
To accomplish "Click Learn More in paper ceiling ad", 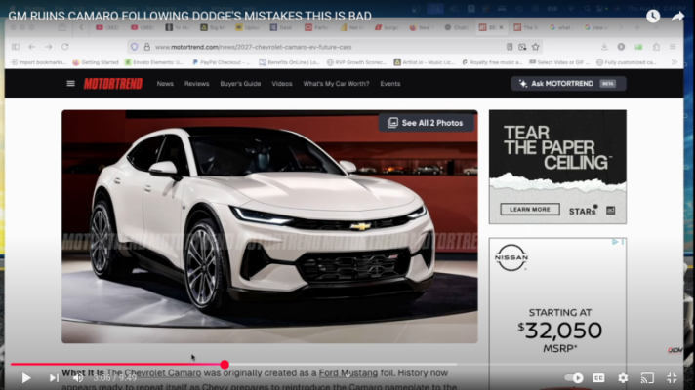I will click(531, 209).
